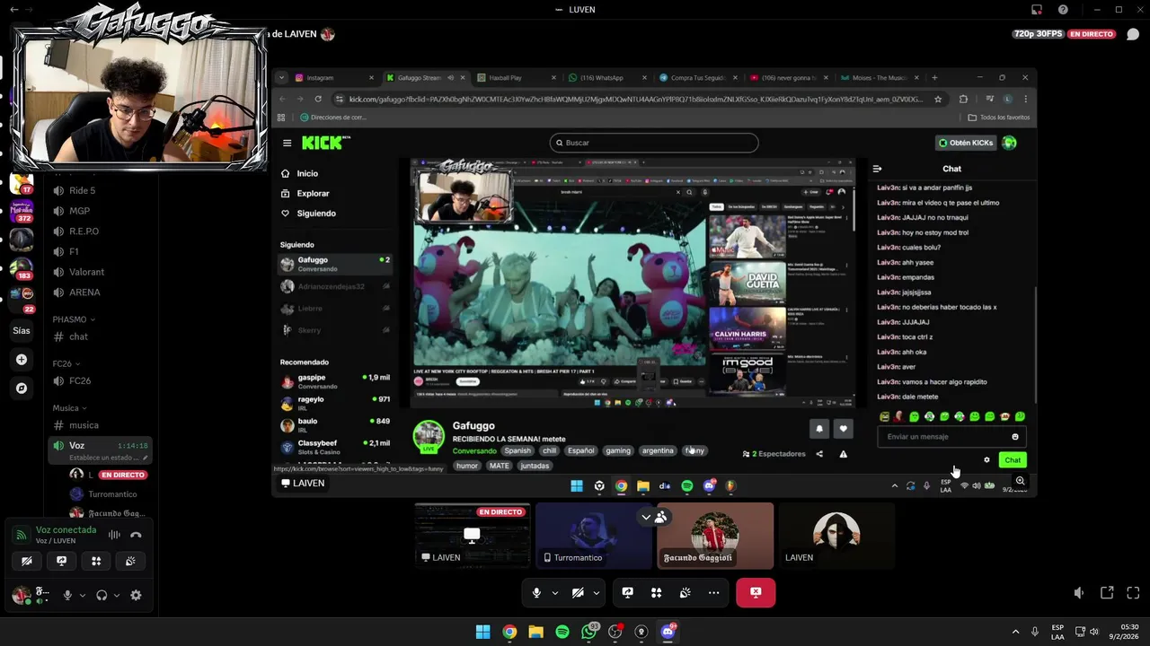Open more options ellipsis in call bar
This screenshot has height=646, width=1150.
pos(713,593)
